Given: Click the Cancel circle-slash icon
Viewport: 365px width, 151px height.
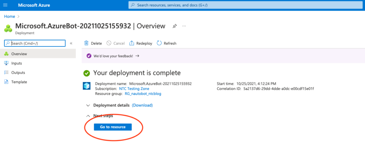Looking at the screenshot, I should coord(109,43).
